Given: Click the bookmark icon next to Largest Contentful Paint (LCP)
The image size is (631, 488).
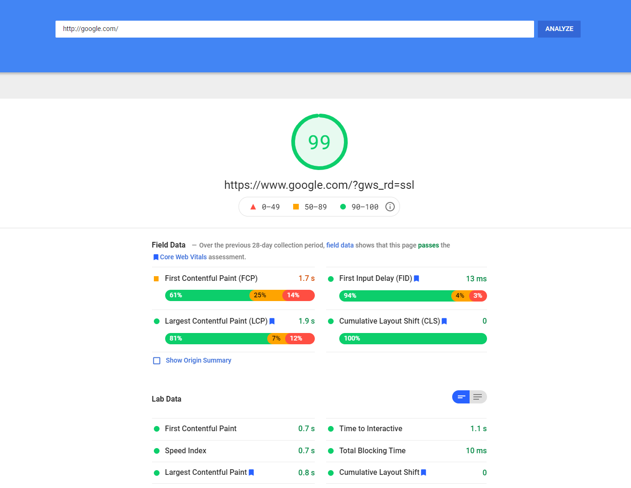Looking at the screenshot, I should [x=272, y=321].
